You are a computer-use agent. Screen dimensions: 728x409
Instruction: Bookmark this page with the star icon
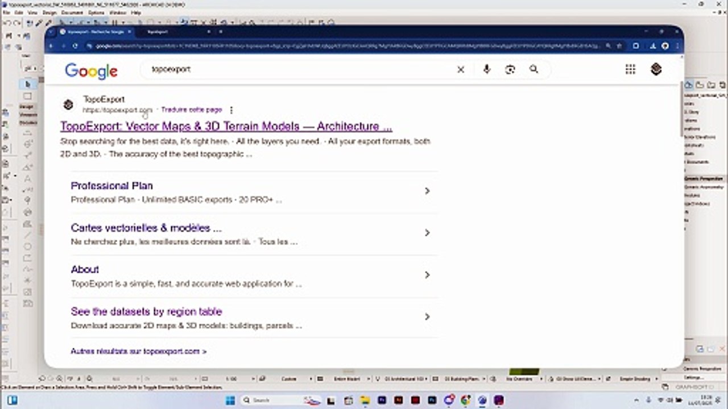pos(619,46)
